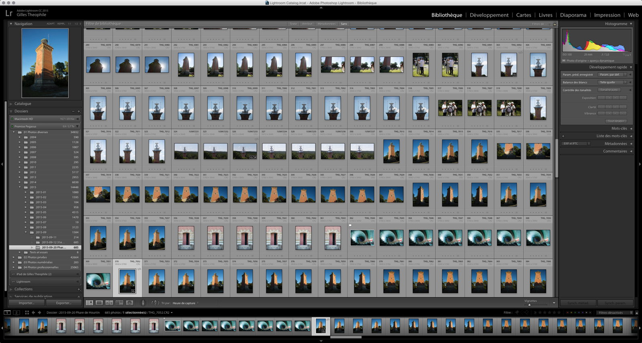Image resolution: width=642 pixels, height=343 pixels.
Task: Select REMPL zoom option in Navigation
Action: tap(61, 24)
